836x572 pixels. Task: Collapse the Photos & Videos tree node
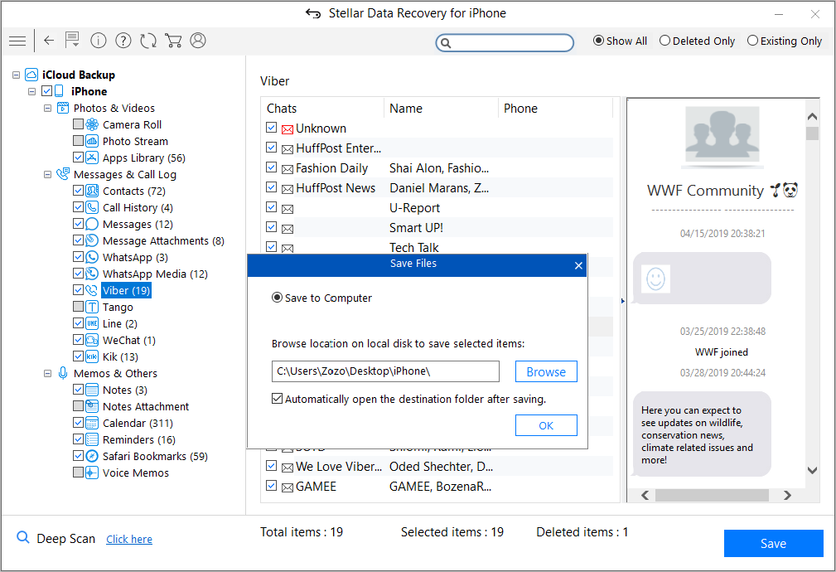(x=47, y=109)
